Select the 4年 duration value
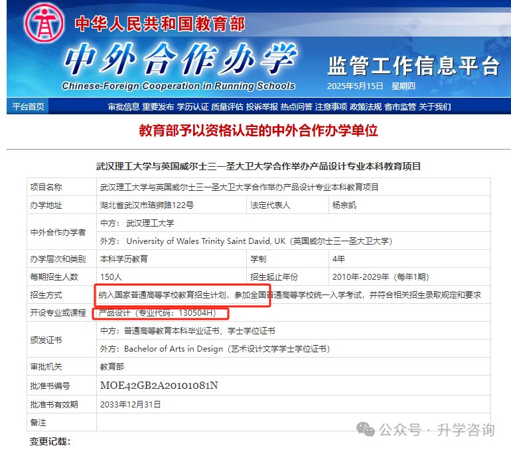The width and height of the screenshot is (511, 450). click(x=338, y=259)
